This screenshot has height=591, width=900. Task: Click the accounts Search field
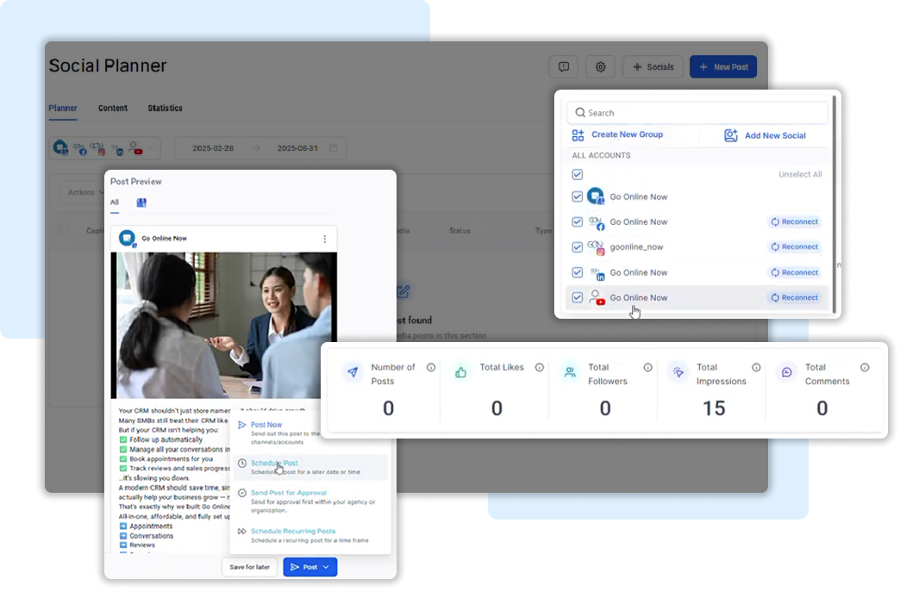point(697,113)
